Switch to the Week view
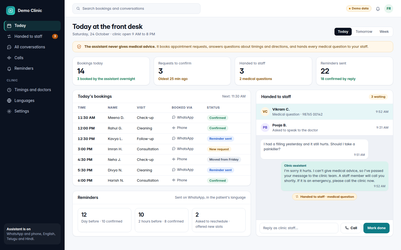The image size is (401, 250). coord(384,32)
